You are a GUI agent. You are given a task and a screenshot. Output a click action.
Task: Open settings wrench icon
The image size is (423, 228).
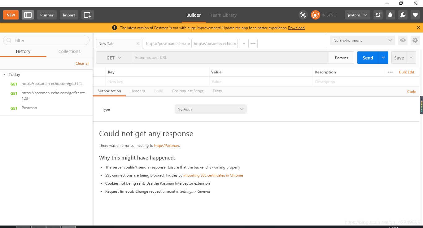(403, 15)
